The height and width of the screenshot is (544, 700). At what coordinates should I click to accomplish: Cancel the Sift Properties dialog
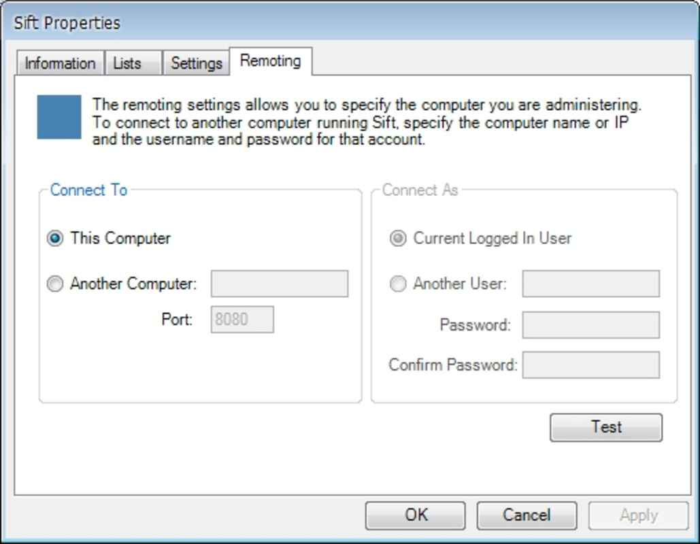tap(527, 515)
